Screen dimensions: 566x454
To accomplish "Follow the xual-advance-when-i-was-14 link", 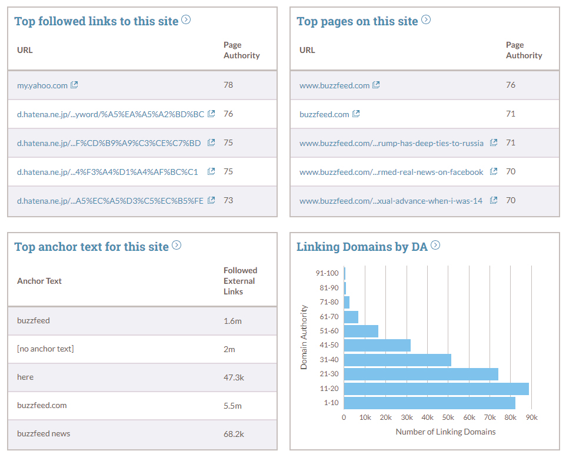I will click(x=391, y=201).
